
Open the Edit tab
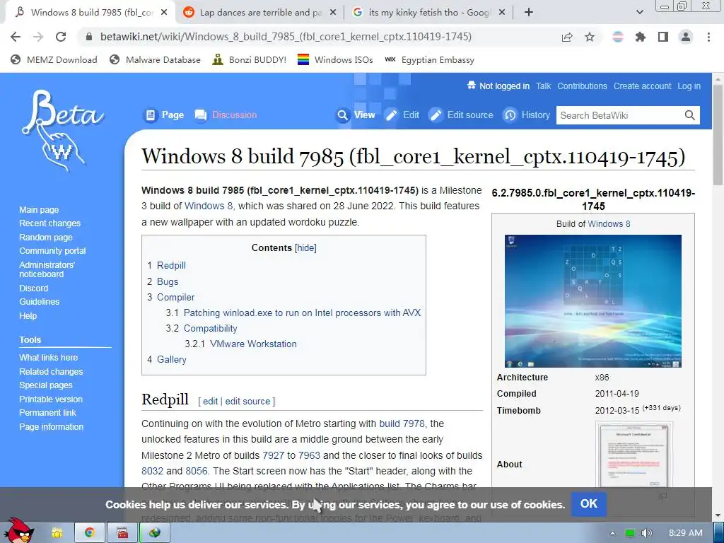click(402, 115)
